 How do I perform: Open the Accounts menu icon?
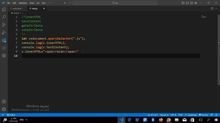click(x=4, y=101)
